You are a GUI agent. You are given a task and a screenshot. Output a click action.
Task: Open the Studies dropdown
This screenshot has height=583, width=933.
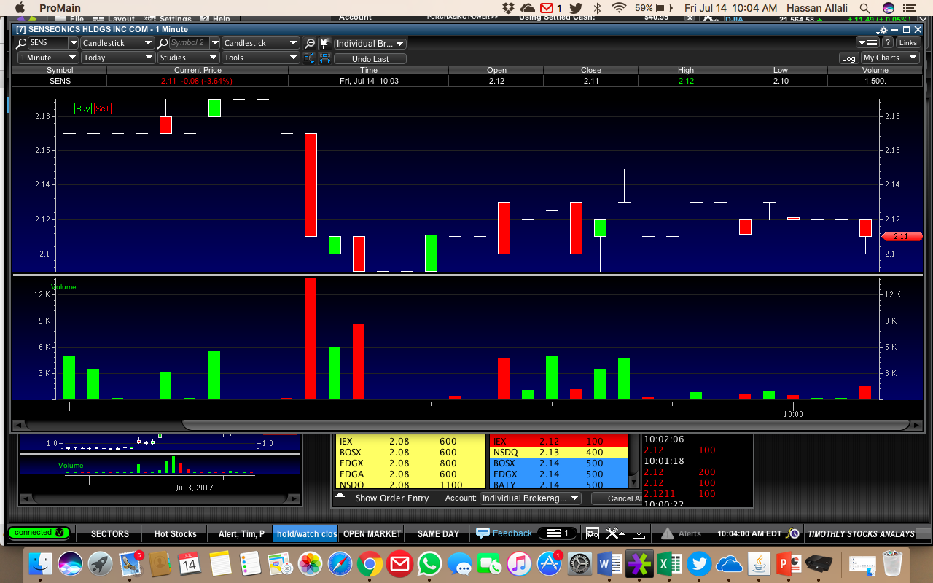pyautogui.click(x=188, y=58)
